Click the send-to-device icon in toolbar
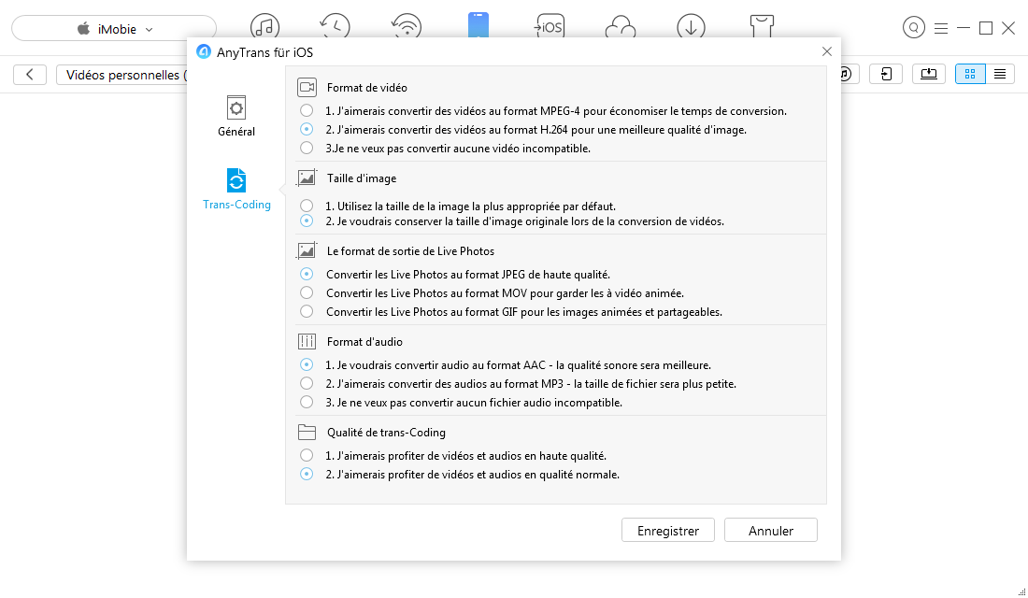 pos(886,74)
